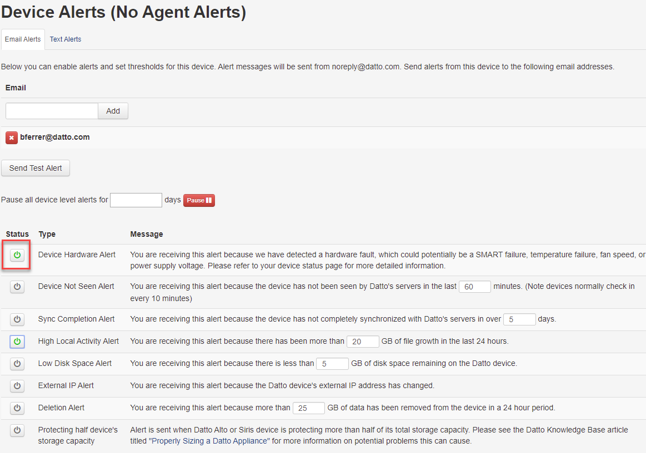Click the Add email button

point(113,111)
